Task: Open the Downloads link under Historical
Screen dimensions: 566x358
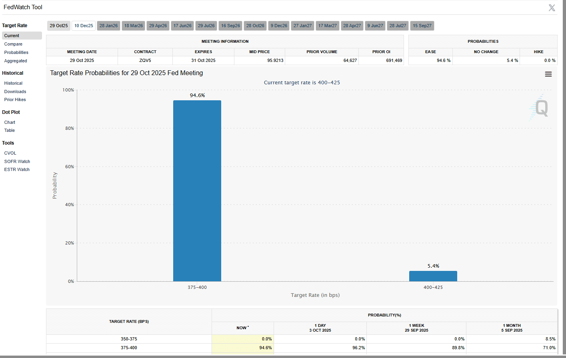Action: 15,91
